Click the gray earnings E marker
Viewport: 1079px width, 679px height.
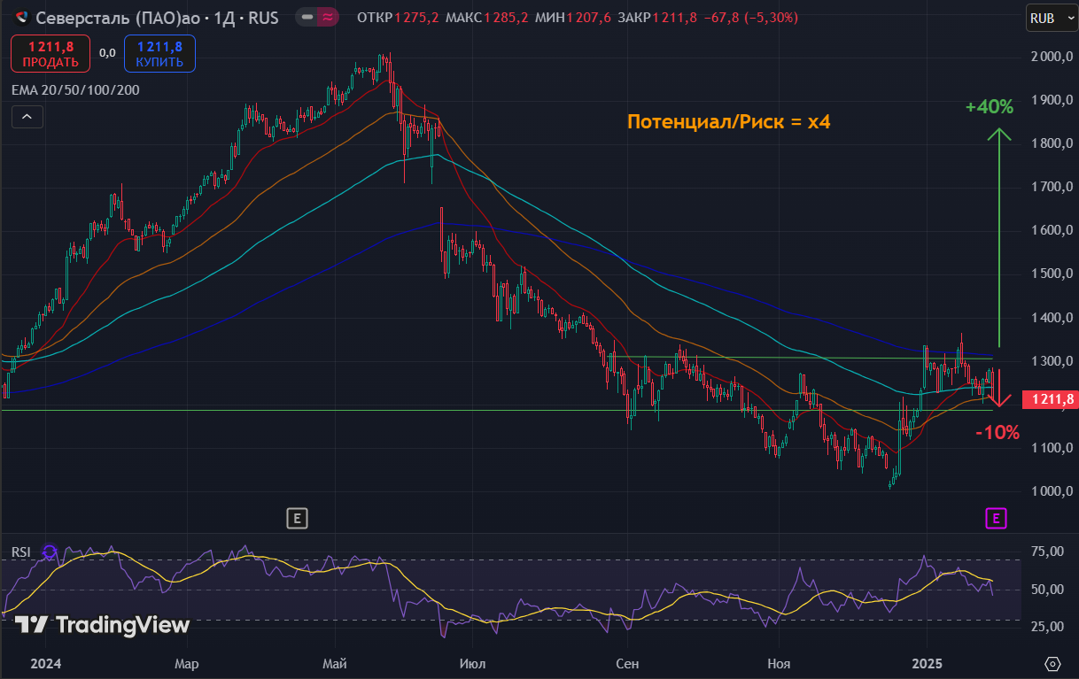(297, 519)
